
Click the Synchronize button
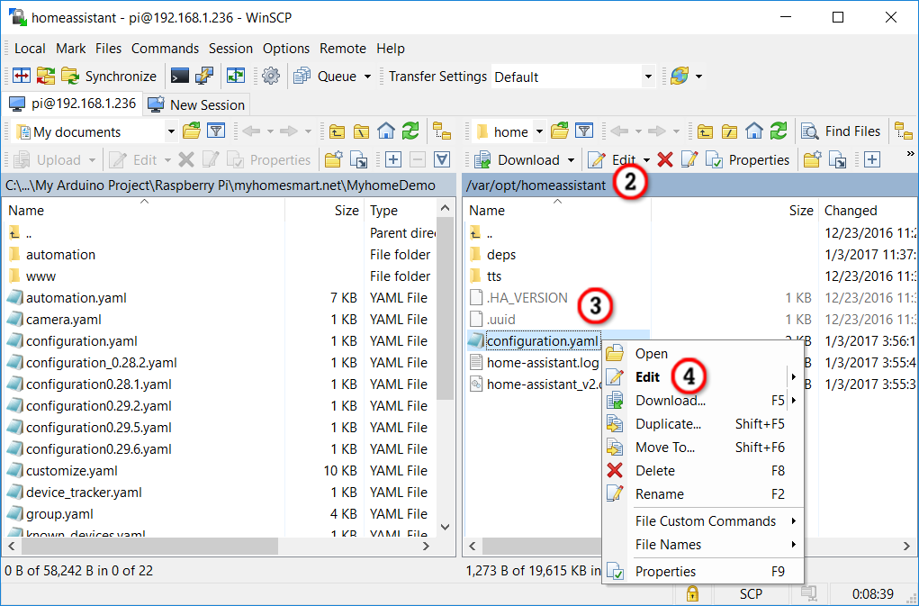pos(109,77)
